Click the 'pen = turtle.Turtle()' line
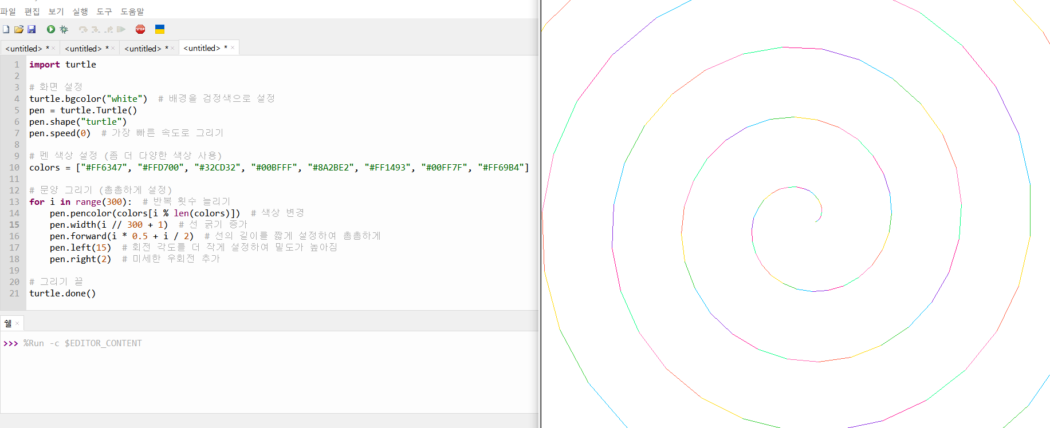The height and width of the screenshot is (428, 1050). click(83, 110)
